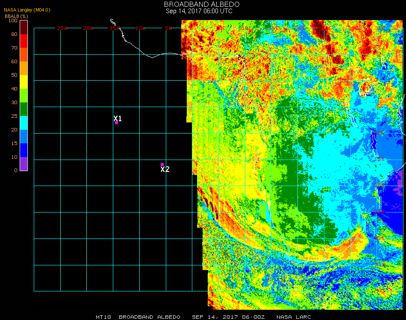The height and width of the screenshot is (320, 406).
Task: Click the 5W longitude label
Action: [168, 28]
